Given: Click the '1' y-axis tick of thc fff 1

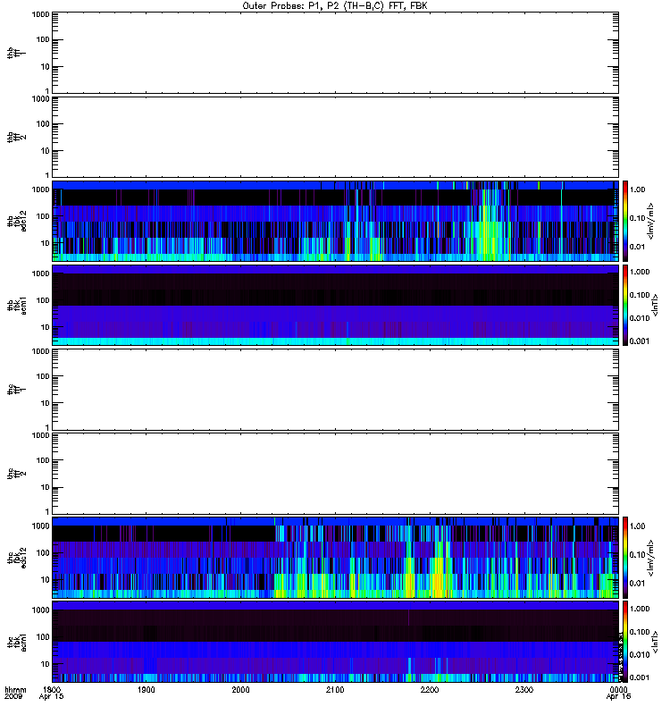Looking at the screenshot, I should 47,427.
